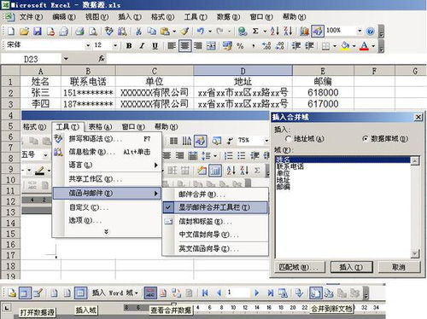Open the font name 宋体 dropdown

click(x=88, y=45)
